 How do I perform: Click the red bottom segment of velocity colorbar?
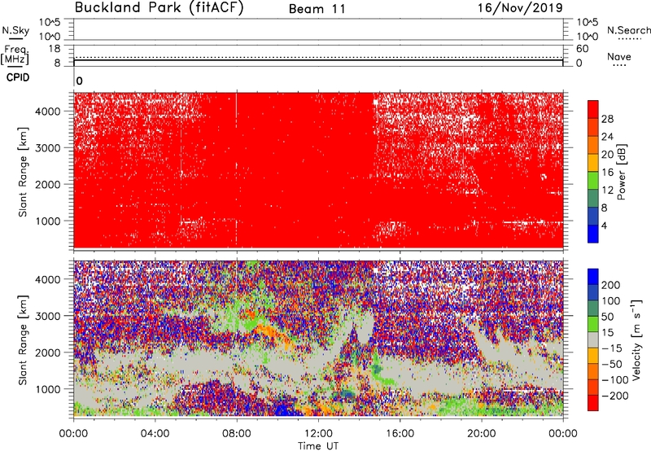pyautogui.click(x=593, y=403)
